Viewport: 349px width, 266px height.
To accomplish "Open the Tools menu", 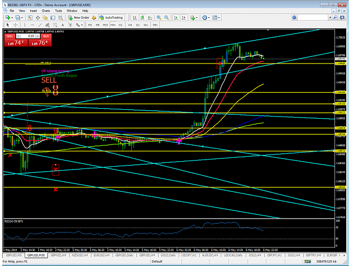I will click(58, 11).
